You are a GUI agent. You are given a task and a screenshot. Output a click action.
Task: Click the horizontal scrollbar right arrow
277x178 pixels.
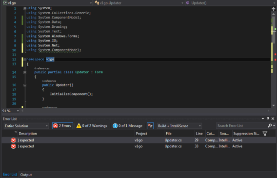(268, 111)
